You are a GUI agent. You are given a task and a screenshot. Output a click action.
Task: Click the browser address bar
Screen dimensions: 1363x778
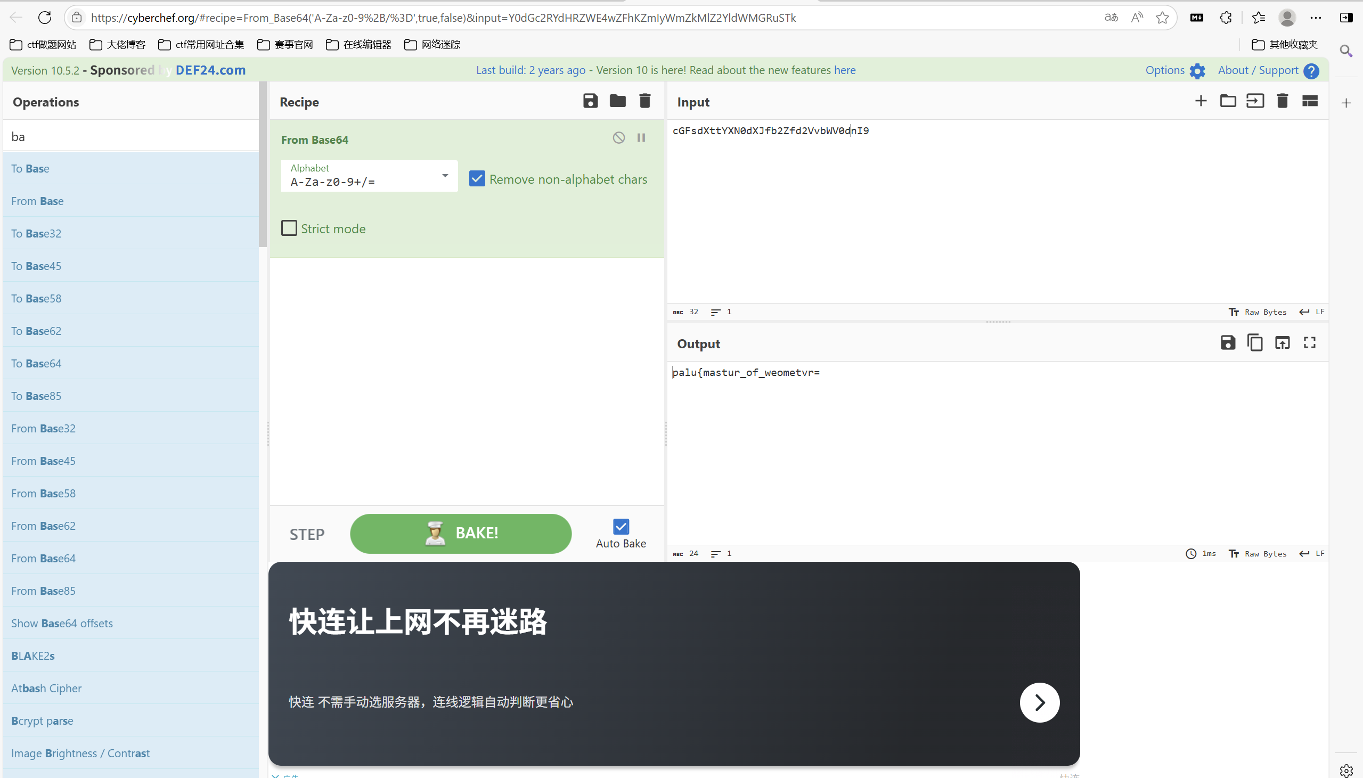tap(587, 18)
